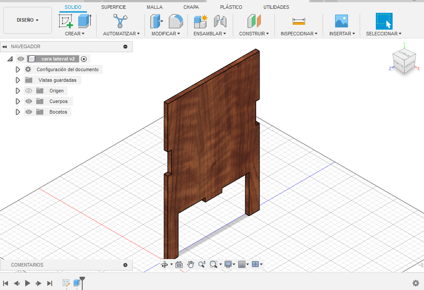Switch to the SUPERFICIE tab

(x=114, y=7)
